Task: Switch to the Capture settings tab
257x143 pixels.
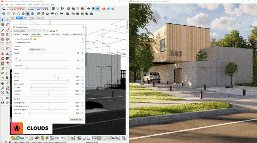Action: tap(65, 34)
